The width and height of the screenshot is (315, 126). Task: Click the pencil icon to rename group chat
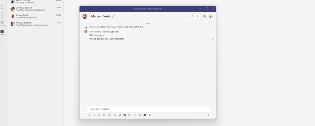114,16
